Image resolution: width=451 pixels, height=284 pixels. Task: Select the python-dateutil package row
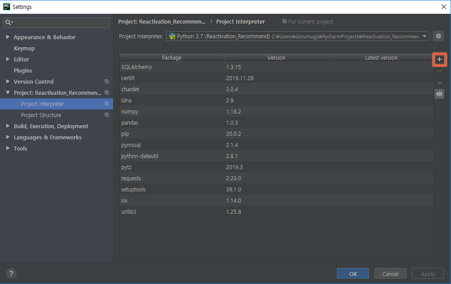(x=276, y=156)
